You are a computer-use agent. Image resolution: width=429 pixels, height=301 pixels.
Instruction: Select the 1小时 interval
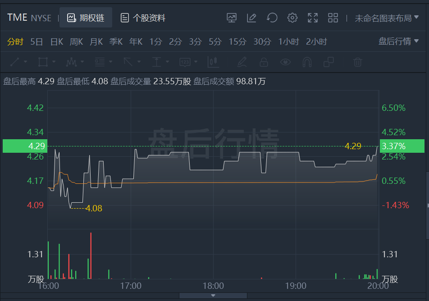click(289, 41)
